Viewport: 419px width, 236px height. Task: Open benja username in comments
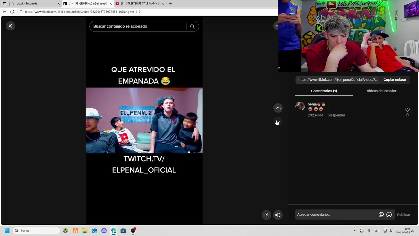316,104
